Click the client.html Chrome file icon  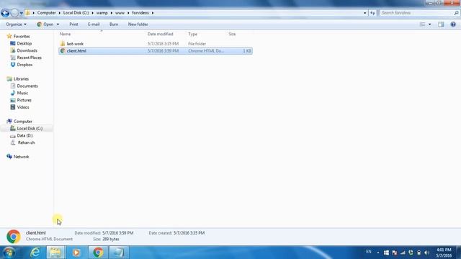tap(63, 51)
